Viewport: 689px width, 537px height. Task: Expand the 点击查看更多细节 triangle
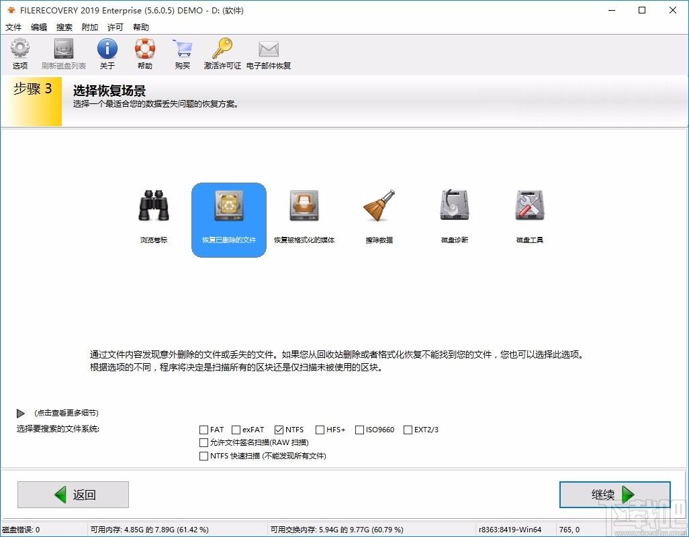(x=21, y=413)
